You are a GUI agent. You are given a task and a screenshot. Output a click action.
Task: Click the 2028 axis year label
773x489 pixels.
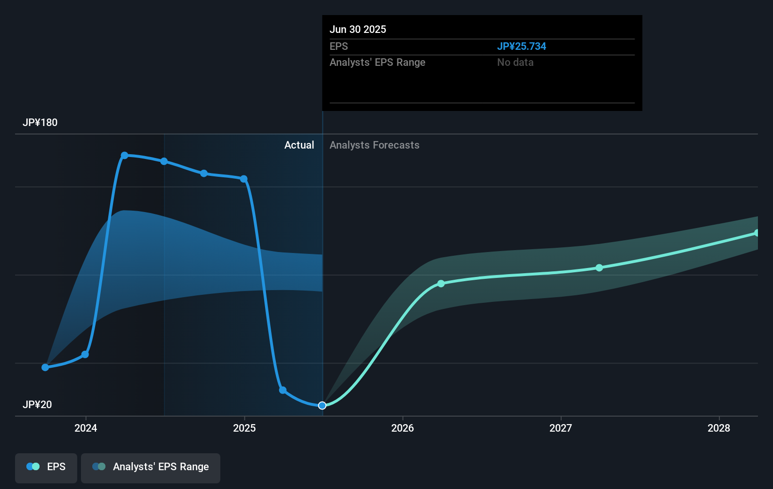(719, 428)
